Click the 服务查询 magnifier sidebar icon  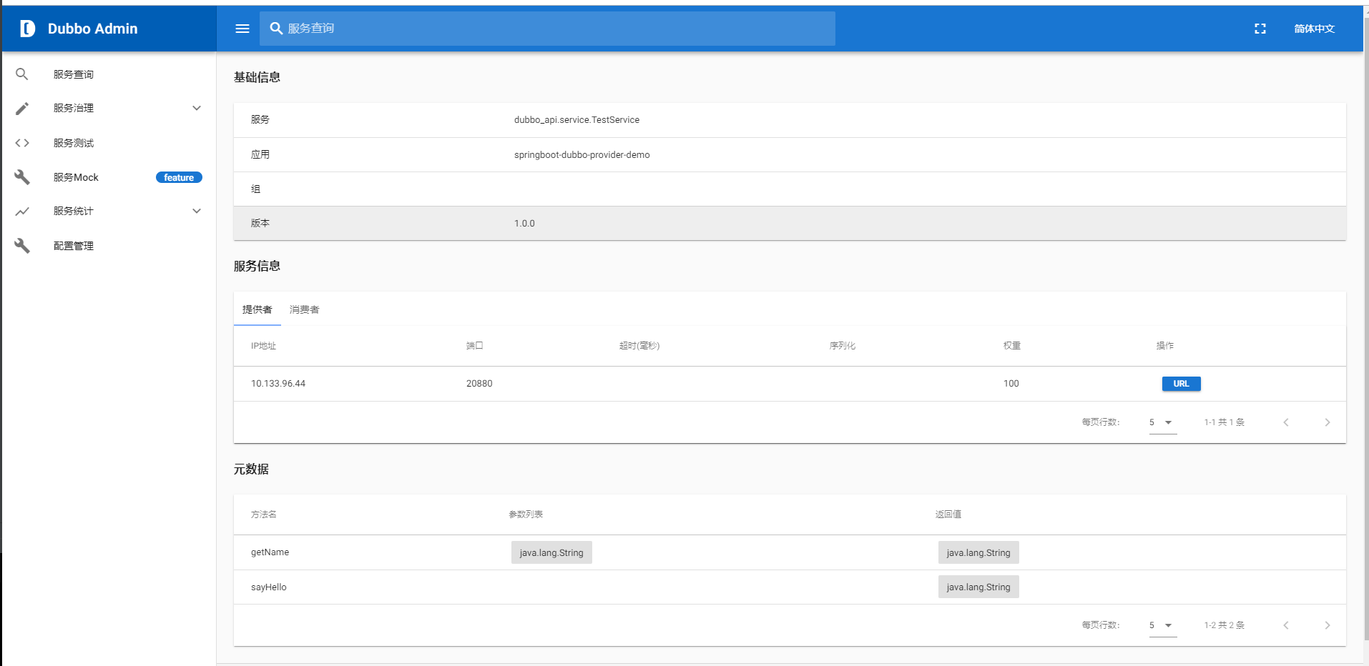[x=22, y=74]
